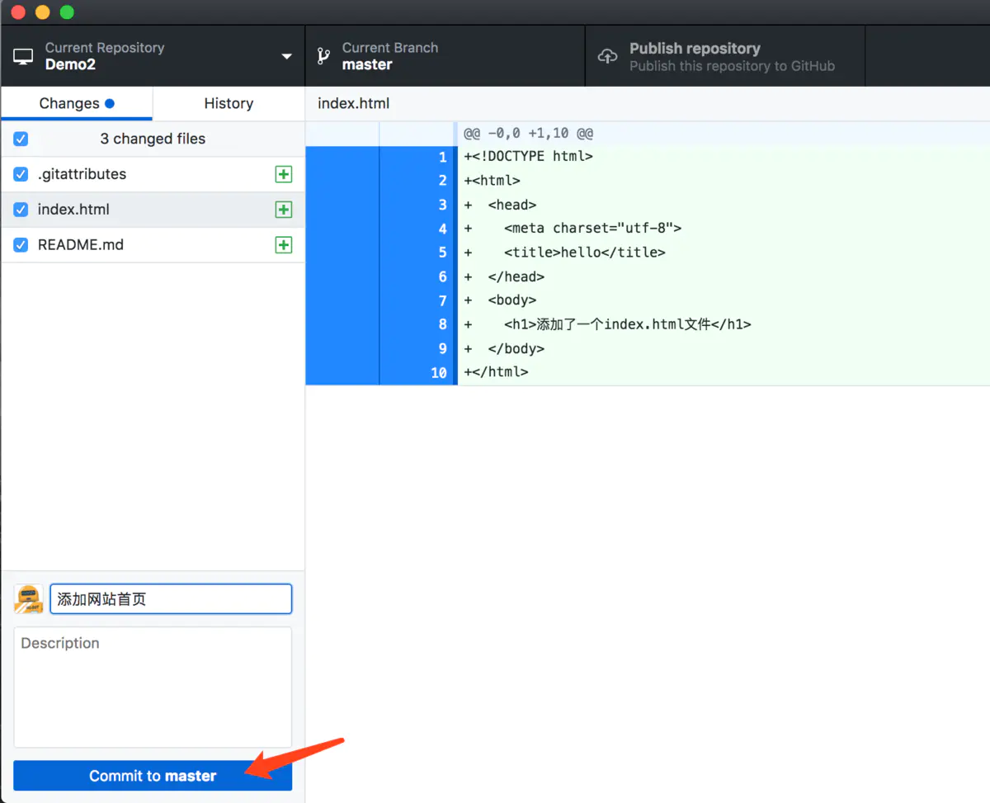Click the cloud icon for Publish repository

[x=607, y=56]
